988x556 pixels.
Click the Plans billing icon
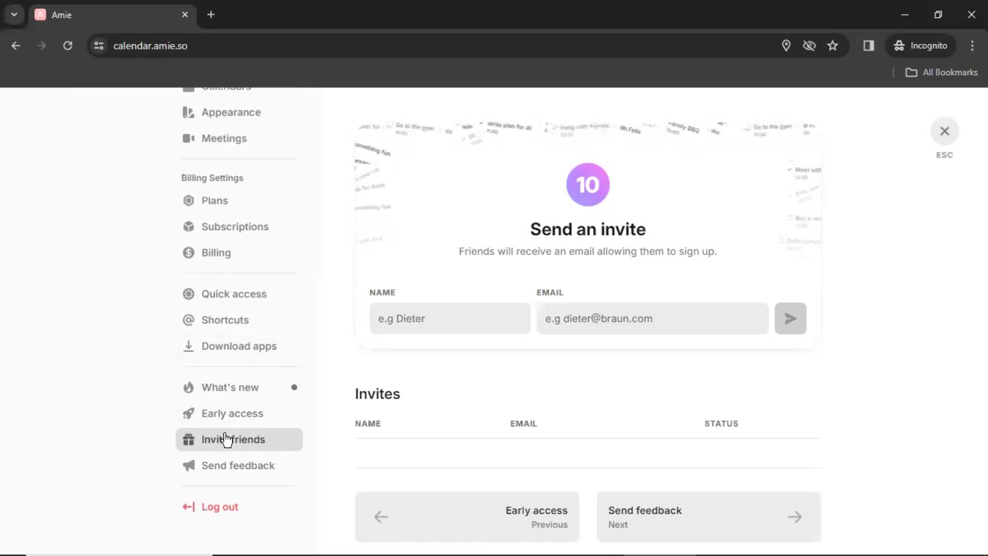188,201
